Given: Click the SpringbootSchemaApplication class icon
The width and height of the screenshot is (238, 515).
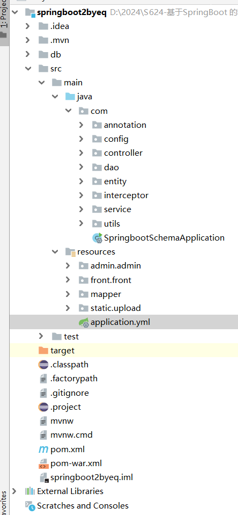Looking at the screenshot, I should 98,238.
